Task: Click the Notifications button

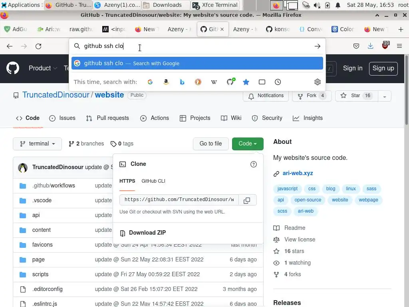Action: click(266, 96)
